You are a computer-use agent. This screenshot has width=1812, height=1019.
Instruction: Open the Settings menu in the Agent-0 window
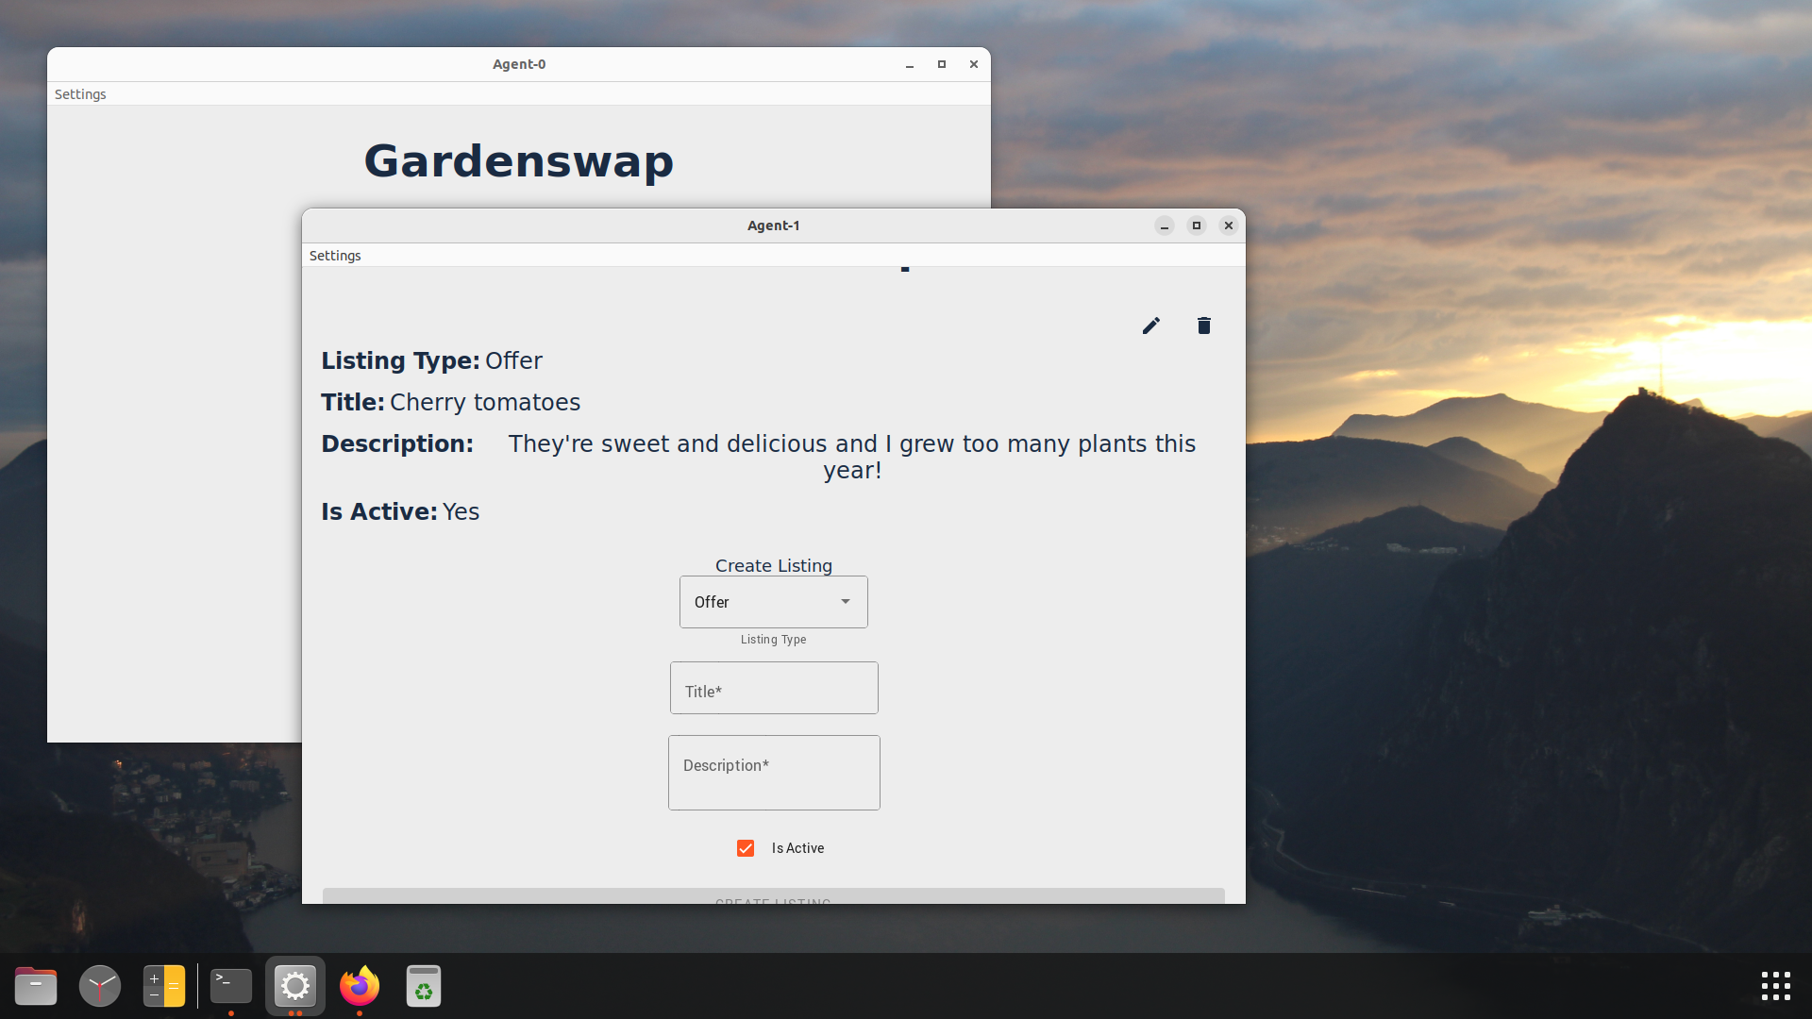79,93
